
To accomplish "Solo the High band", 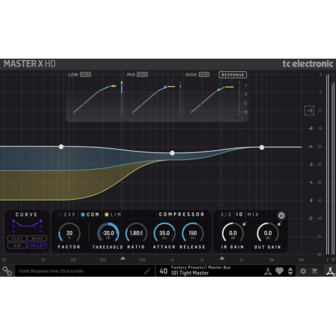I will coord(204,75).
